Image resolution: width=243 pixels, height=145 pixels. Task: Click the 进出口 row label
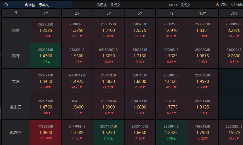pyautogui.click(x=16, y=107)
